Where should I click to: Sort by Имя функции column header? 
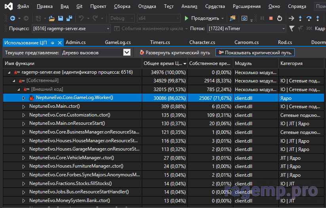(72, 63)
